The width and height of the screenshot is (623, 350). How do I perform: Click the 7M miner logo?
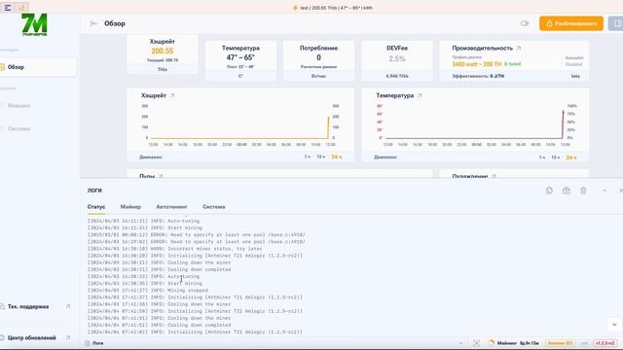34,24
